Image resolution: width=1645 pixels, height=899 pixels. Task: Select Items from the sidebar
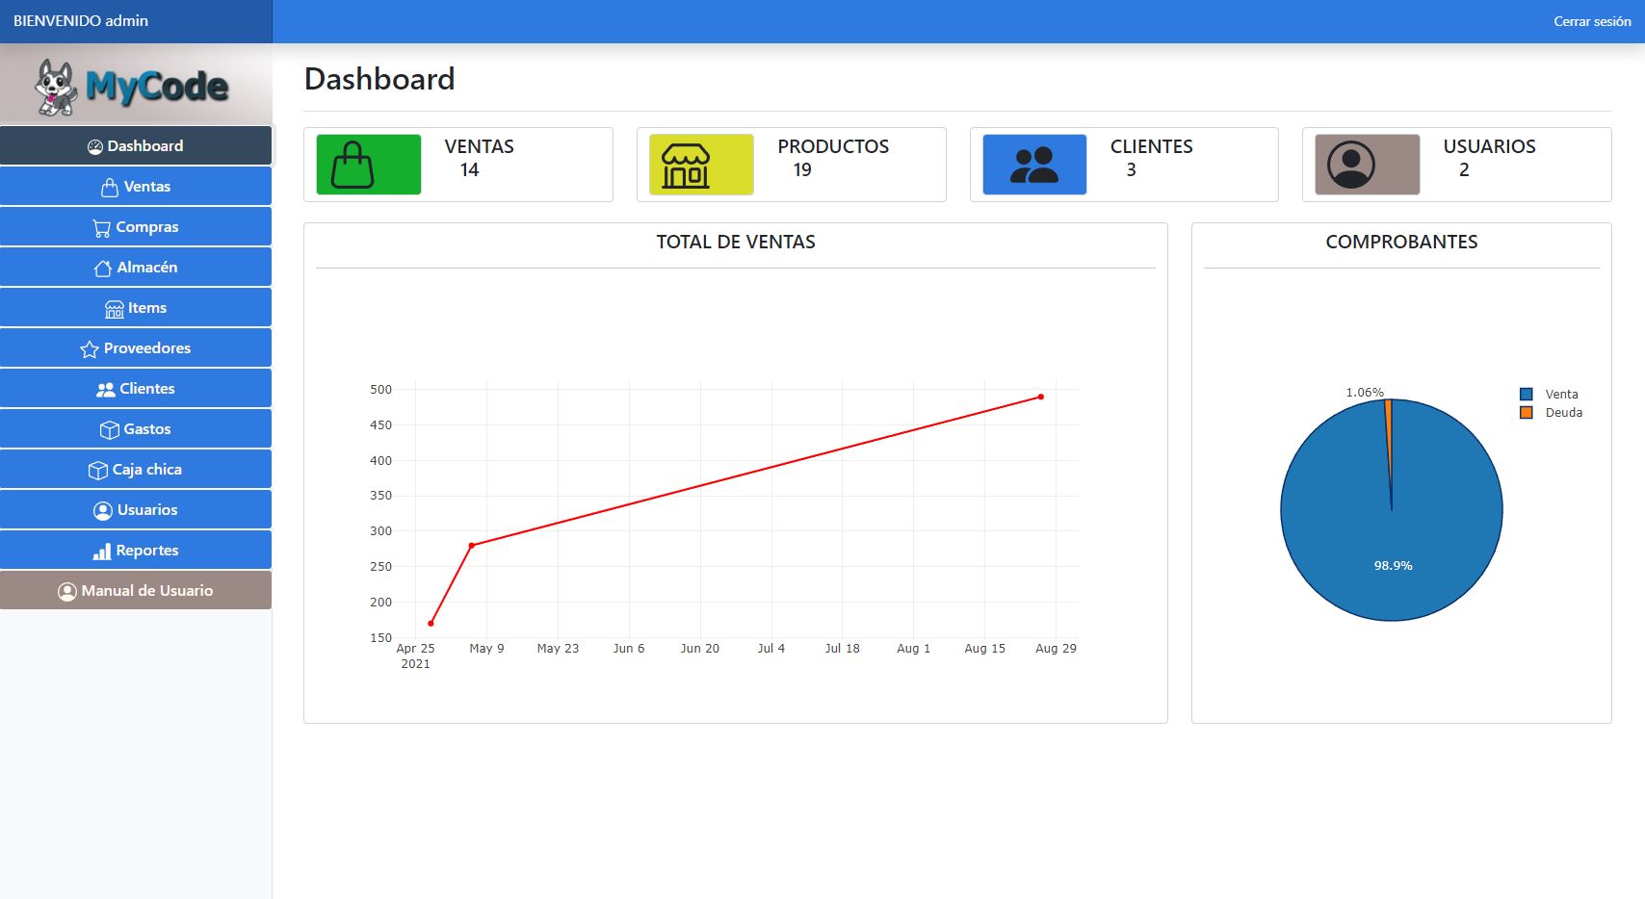point(136,308)
